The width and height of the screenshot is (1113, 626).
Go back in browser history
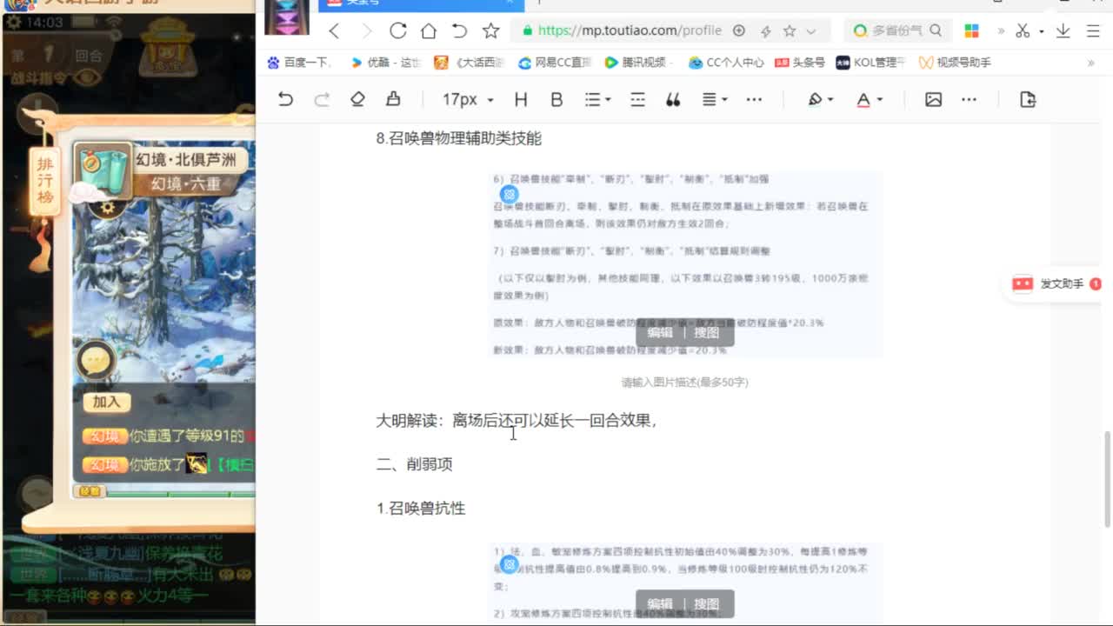tap(334, 31)
